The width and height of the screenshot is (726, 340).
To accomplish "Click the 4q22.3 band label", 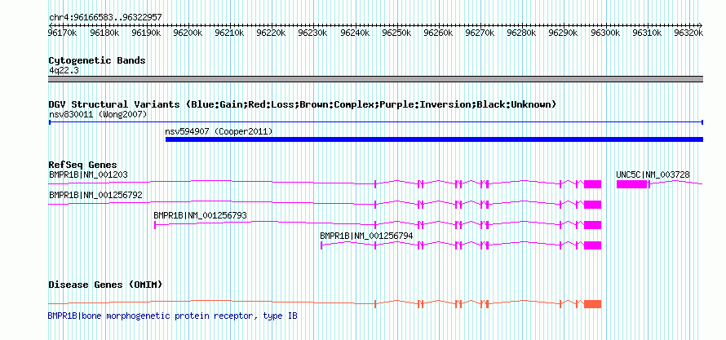I will tap(63, 70).
